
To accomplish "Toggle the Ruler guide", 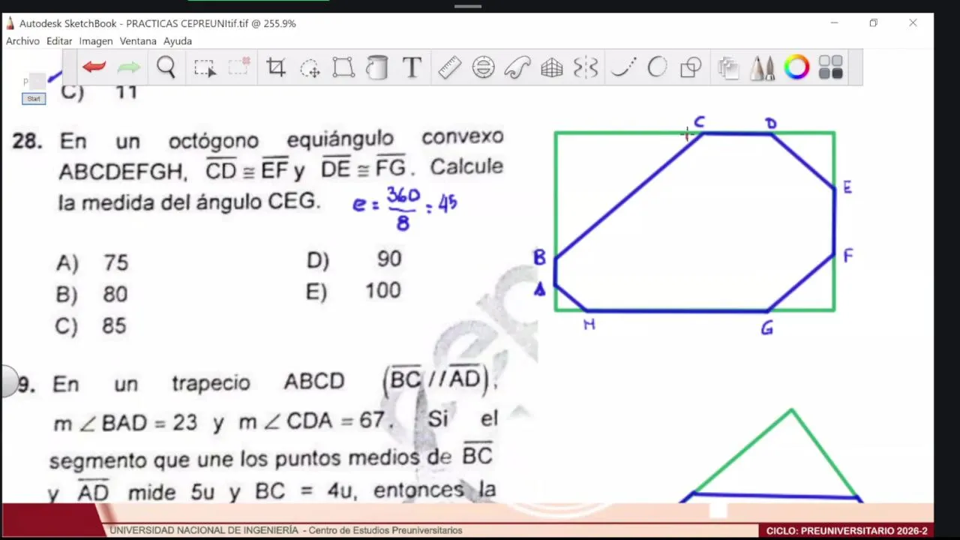I will coord(449,67).
